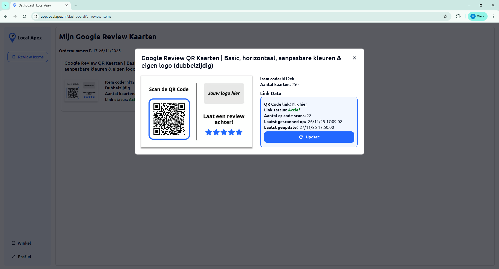Click the five-star rating on the card preview

point(224,132)
